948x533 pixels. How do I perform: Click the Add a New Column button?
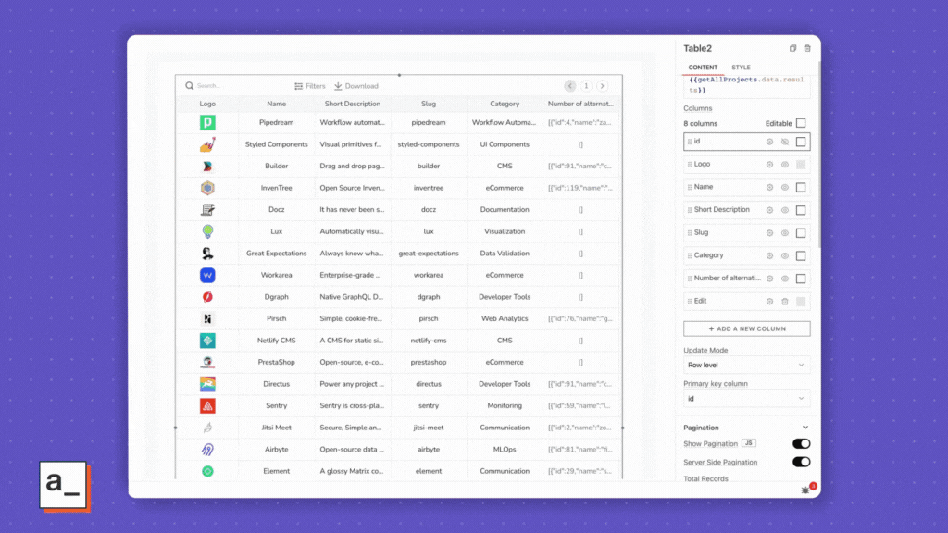[746, 328]
